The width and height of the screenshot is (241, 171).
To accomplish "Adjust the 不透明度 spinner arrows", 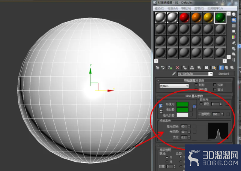I will click(x=222, y=114).
